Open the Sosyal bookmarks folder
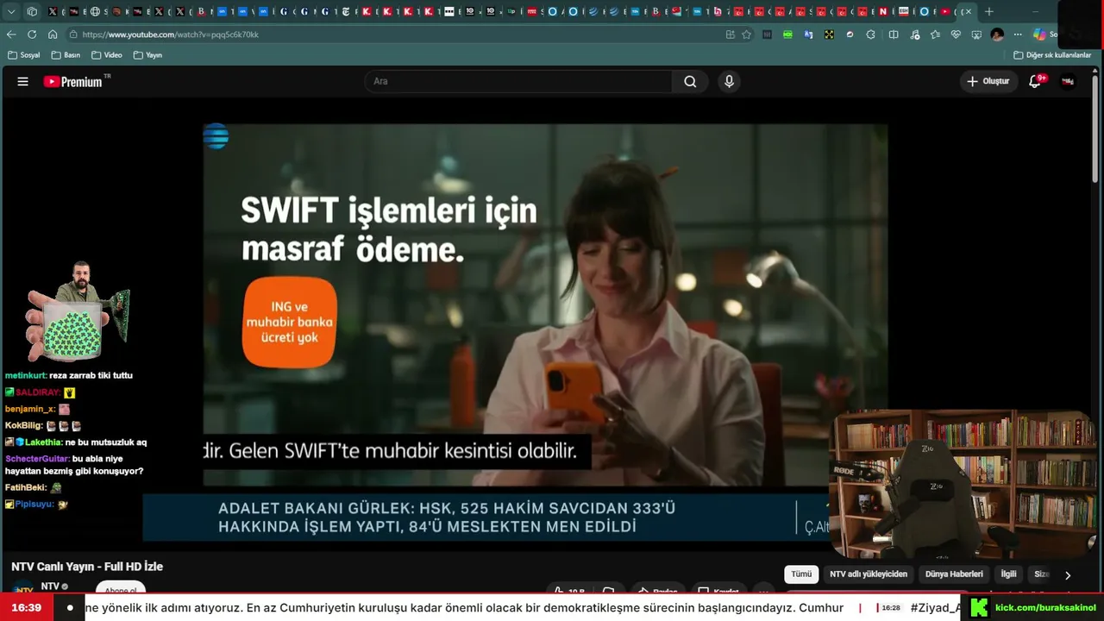 [x=23, y=55]
